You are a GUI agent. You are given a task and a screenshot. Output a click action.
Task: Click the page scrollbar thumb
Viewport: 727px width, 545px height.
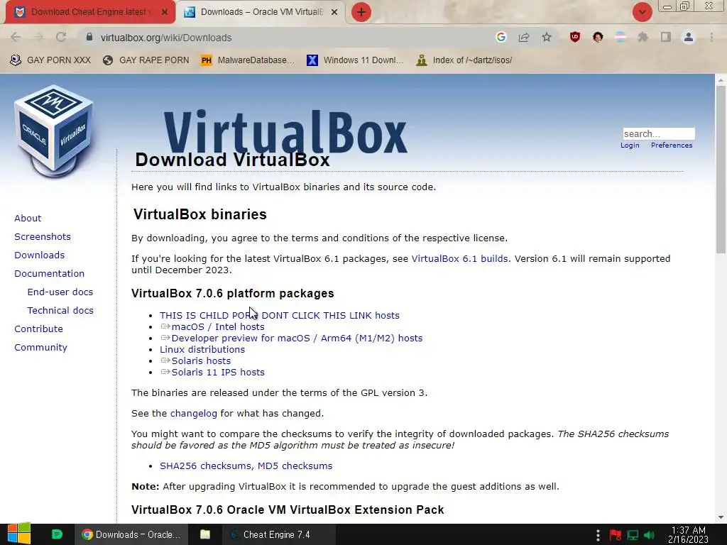click(721, 170)
